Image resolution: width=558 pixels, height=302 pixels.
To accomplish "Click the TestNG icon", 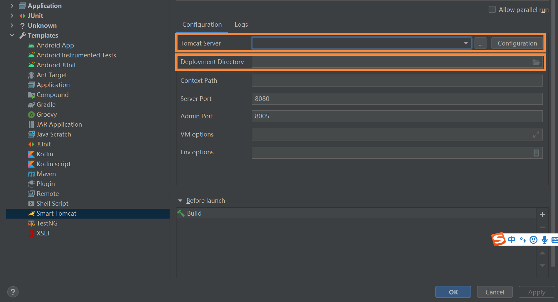I will coord(31,224).
